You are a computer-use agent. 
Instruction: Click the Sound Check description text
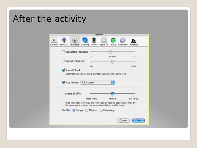[96, 74]
